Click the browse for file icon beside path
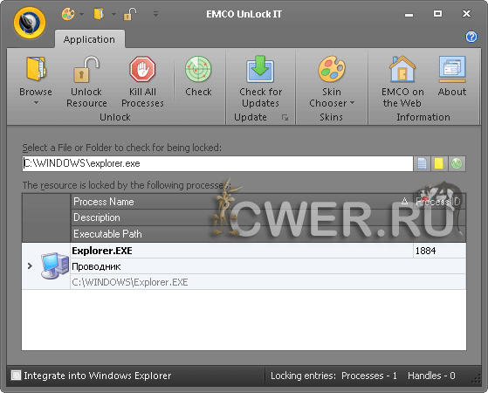Viewport: 488px width, 393px height. [x=422, y=163]
